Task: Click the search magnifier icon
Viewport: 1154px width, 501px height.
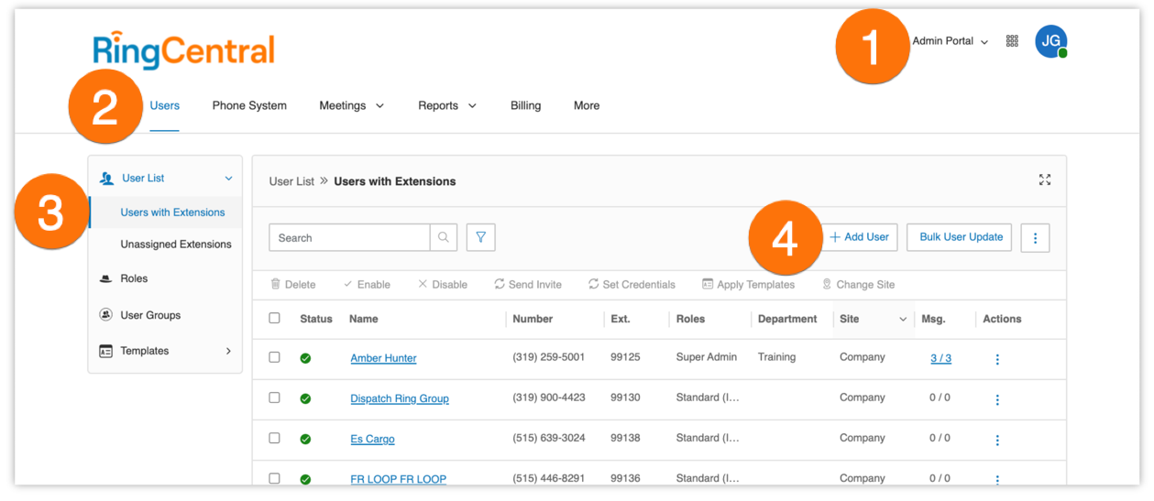Action: [444, 238]
